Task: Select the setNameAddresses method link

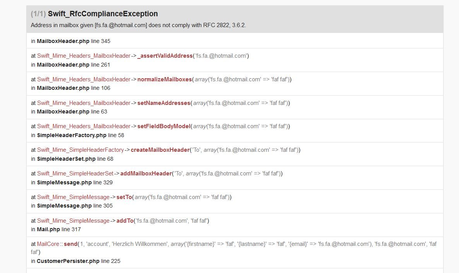Action: [x=164, y=103]
